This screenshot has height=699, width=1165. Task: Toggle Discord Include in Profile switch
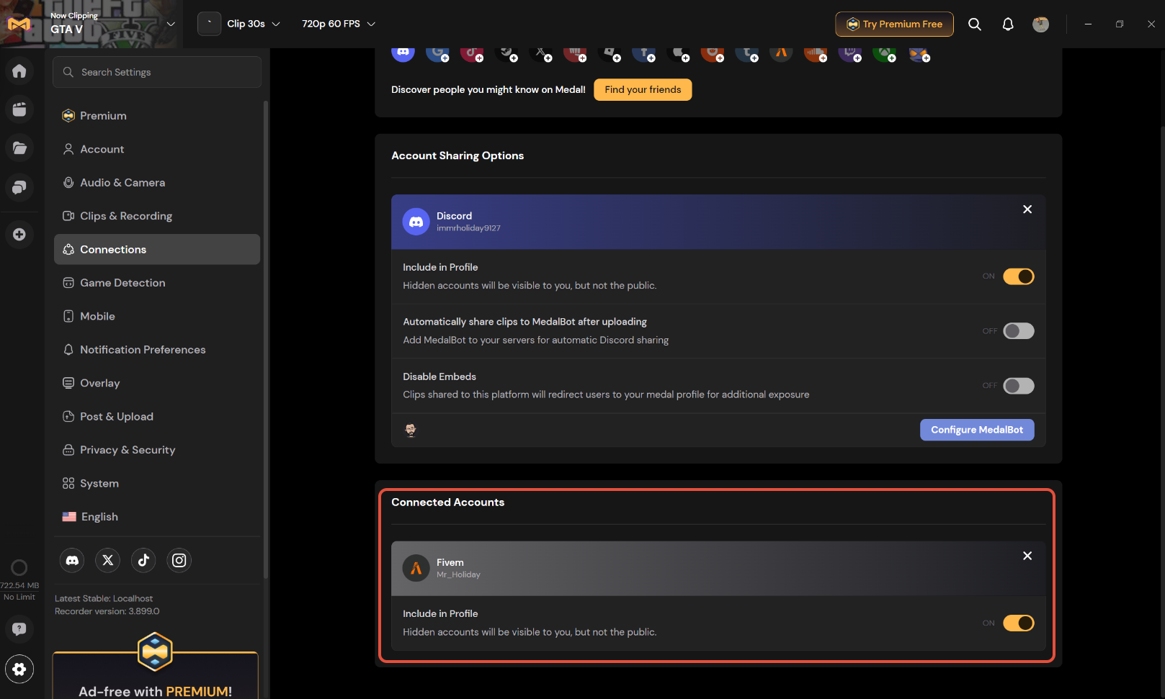tap(1019, 276)
